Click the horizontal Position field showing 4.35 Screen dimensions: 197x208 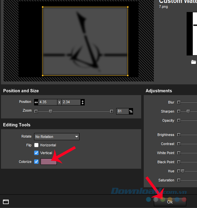coord(48,102)
